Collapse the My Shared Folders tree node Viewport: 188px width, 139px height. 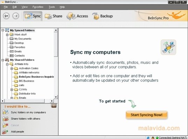click(x=3, y=60)
